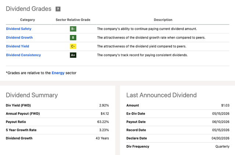Click the Category column header
235x155 pixels.
click(28, 20)
